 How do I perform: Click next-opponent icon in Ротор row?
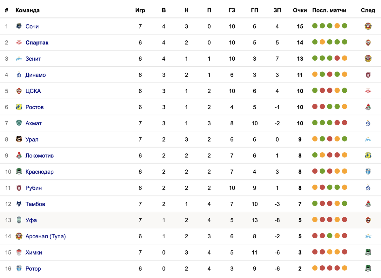[x=368, y=268]
